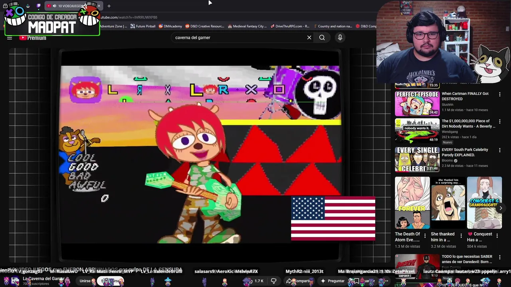
Task: Open title The $1,000,000,000 Piece of Dirt
Action: click(x=468, y=124)
